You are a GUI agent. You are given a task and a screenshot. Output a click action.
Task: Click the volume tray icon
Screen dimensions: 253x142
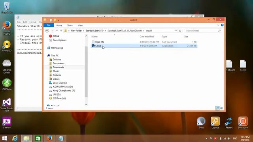pos(229,138)
